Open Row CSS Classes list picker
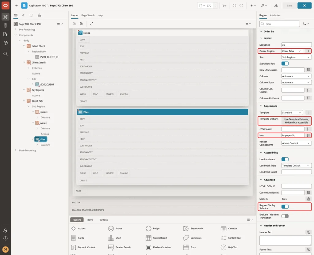The width and height of the screenshot is (314, 255). pos(308,70)
